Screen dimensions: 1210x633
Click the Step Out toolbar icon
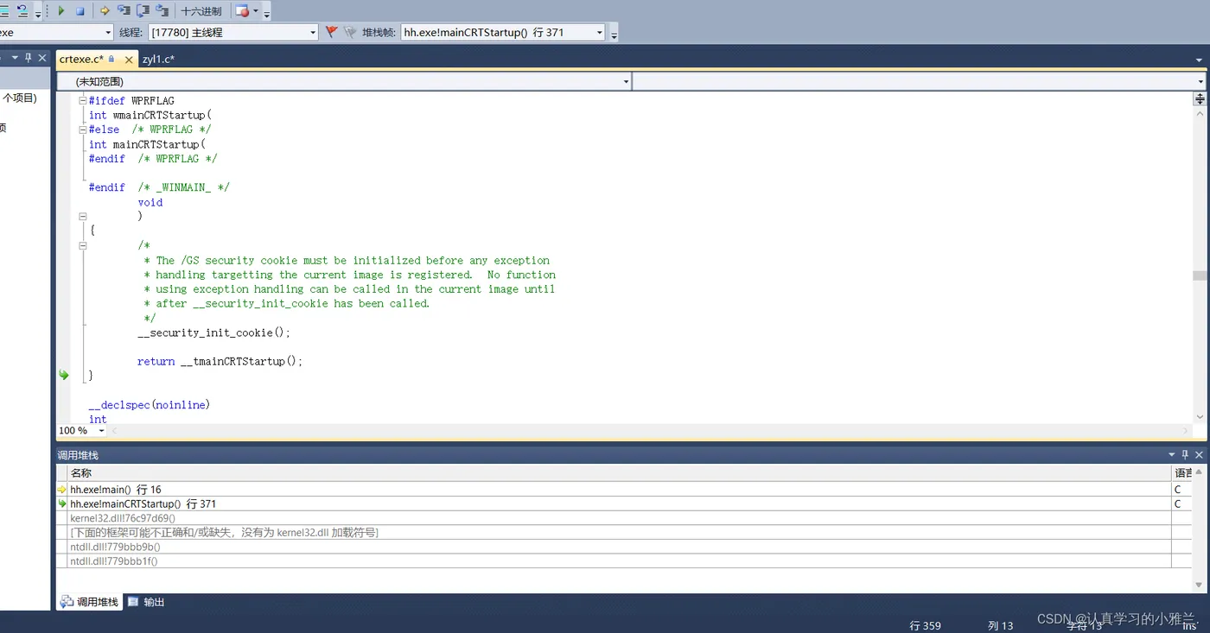162,11
